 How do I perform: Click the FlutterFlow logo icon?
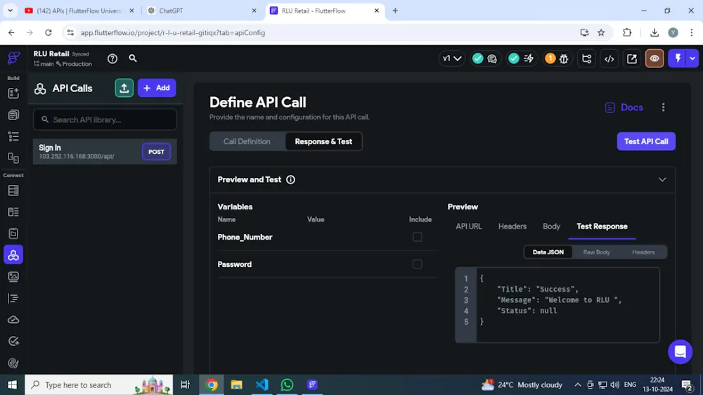pyautogui.click(x=13, y=58)
